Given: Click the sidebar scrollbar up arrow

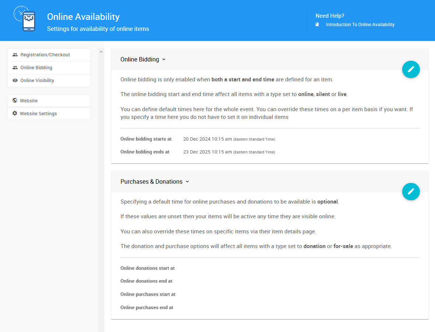Looking at the screenshot, I should point(101,52).
